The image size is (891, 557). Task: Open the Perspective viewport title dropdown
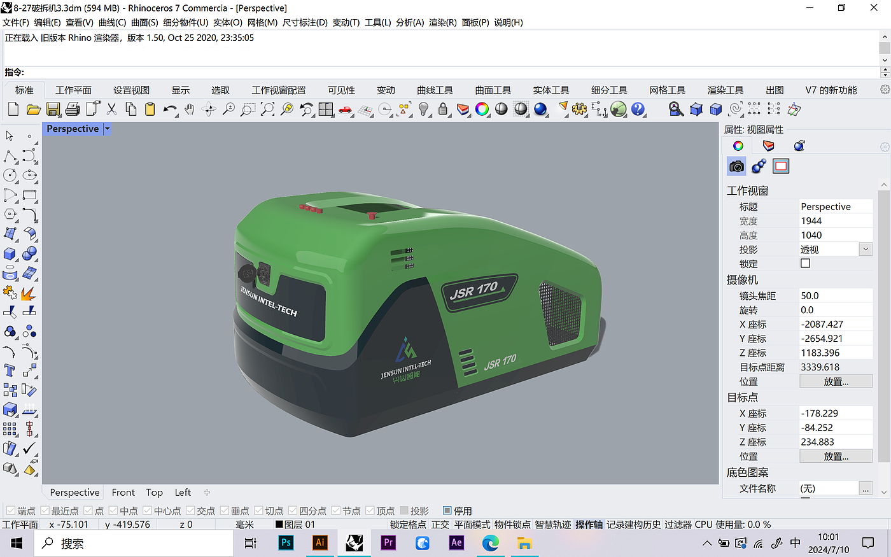click(x=107, y=129)
